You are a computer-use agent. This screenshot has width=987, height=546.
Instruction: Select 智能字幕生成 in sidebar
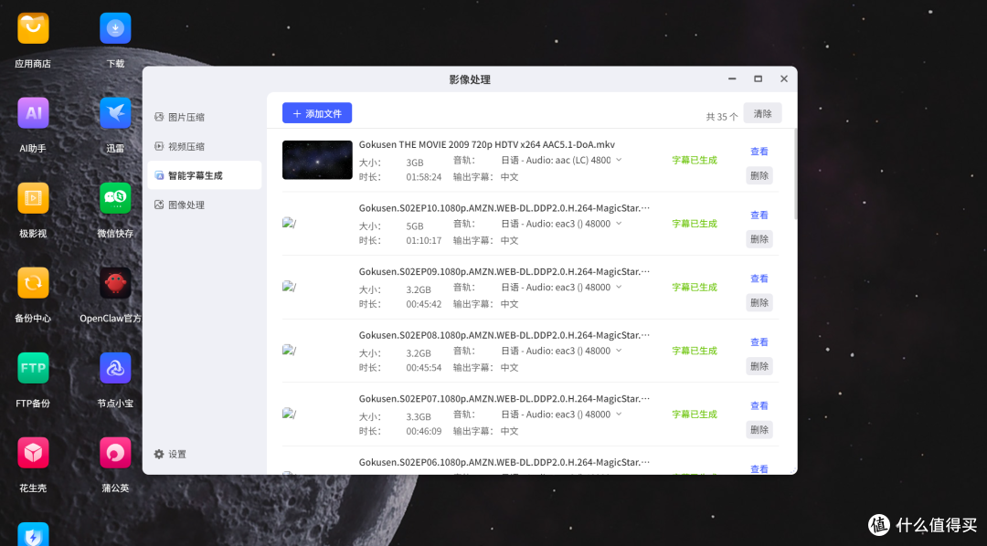tap(205, 175)
